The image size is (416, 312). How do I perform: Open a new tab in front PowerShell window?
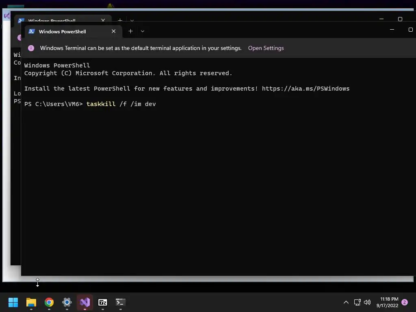(130, 31)
